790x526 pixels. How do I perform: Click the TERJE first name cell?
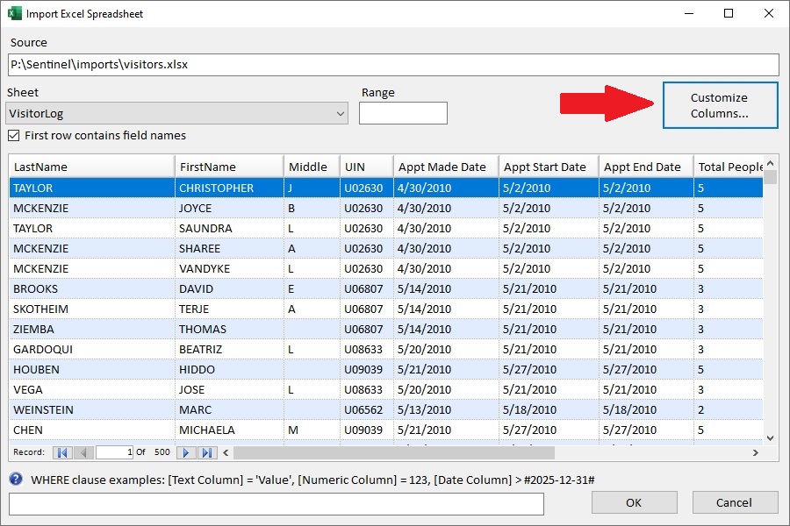229,309
